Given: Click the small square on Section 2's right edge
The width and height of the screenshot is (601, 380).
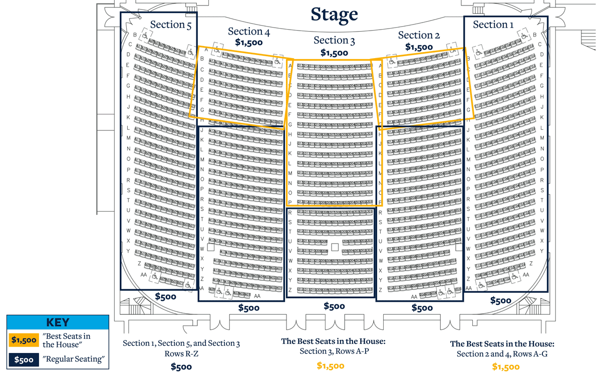Looking at the screenshot, I should pyautogui.click(x=459, y=247).
